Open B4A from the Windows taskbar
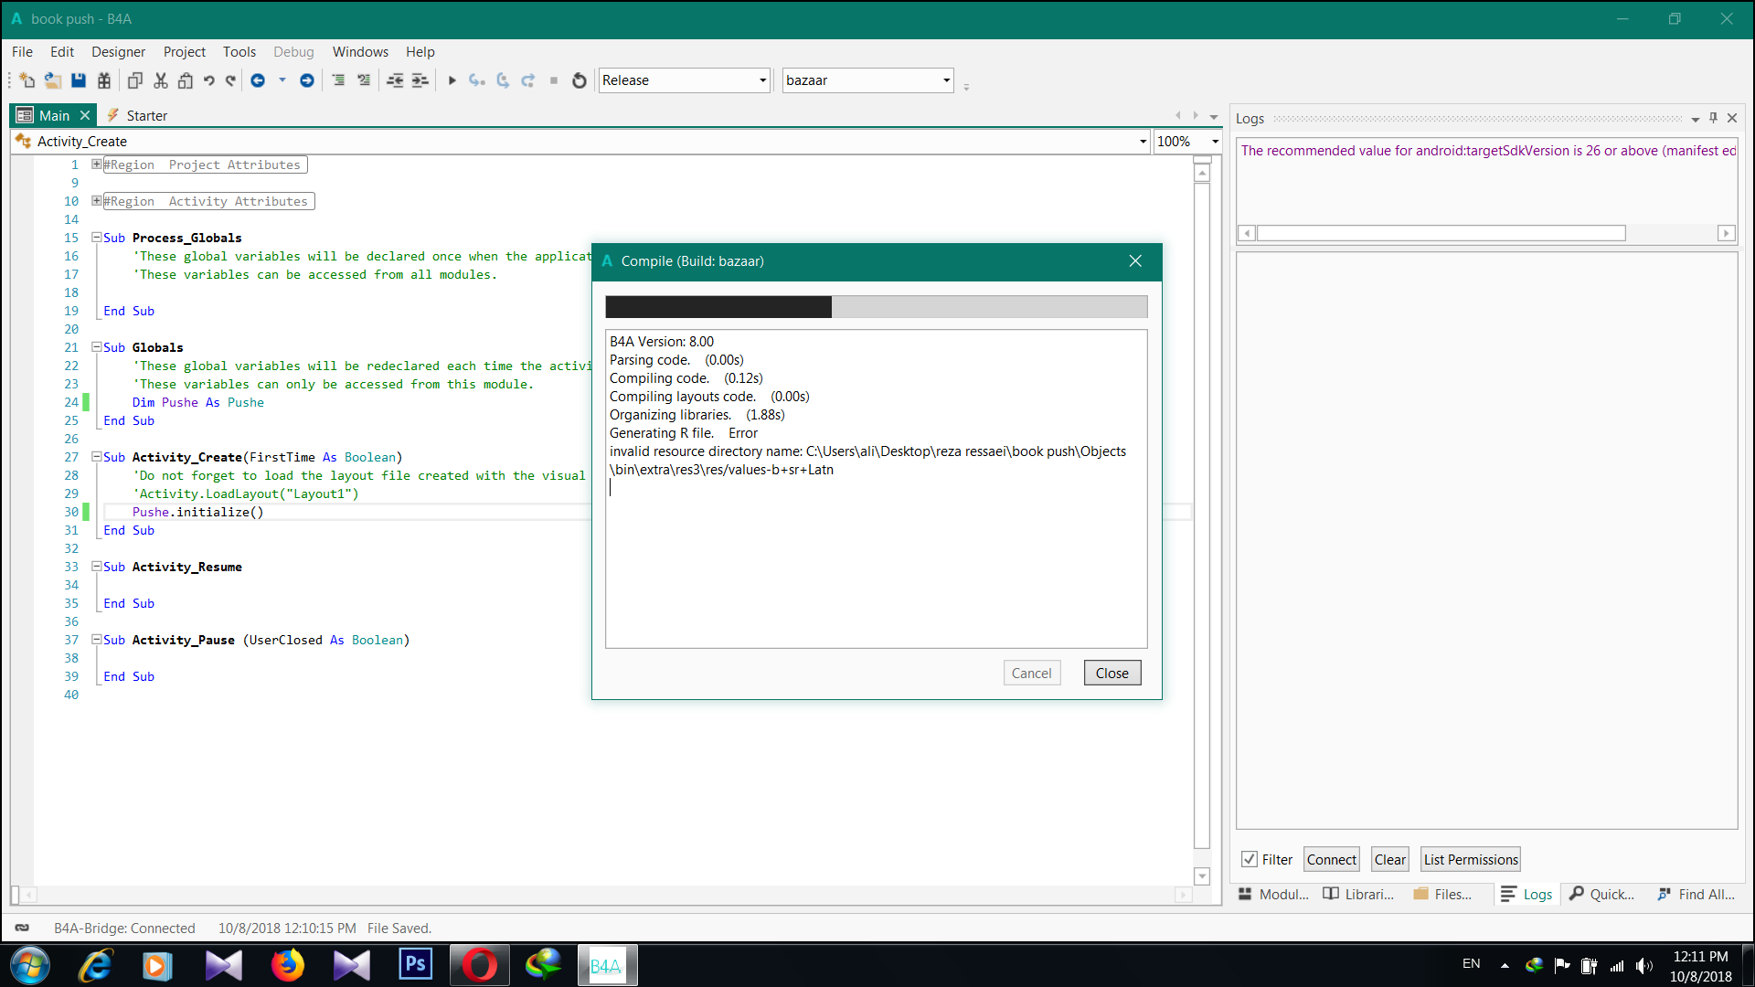1755x987 pixels. pos(607,965)
